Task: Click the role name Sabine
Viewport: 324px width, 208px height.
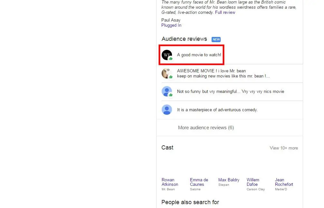Action: pos(195,189)
